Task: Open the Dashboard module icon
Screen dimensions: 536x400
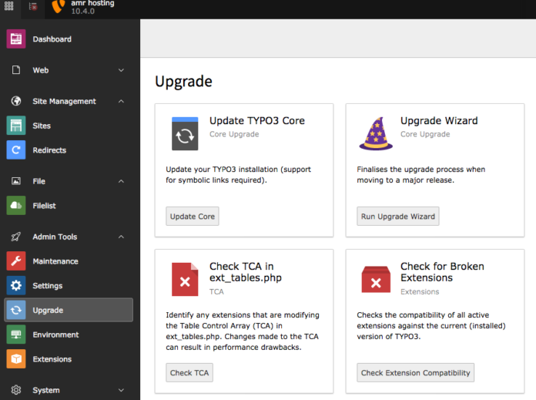Action: pos(16,39)
